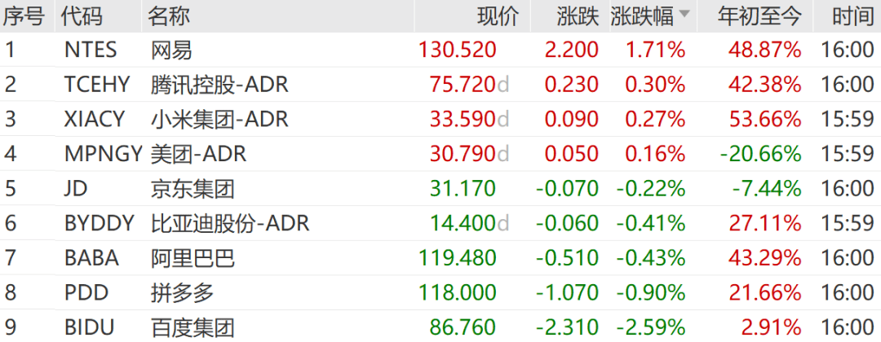The height and width of the screenshot is (342, 881).
Task: Select stock code TCEHY
Action: pos(97,85)
